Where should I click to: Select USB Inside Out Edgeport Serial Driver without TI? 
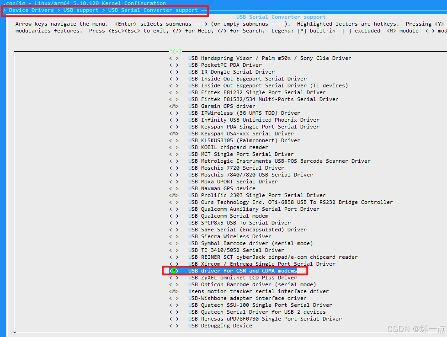coord(247,79)
